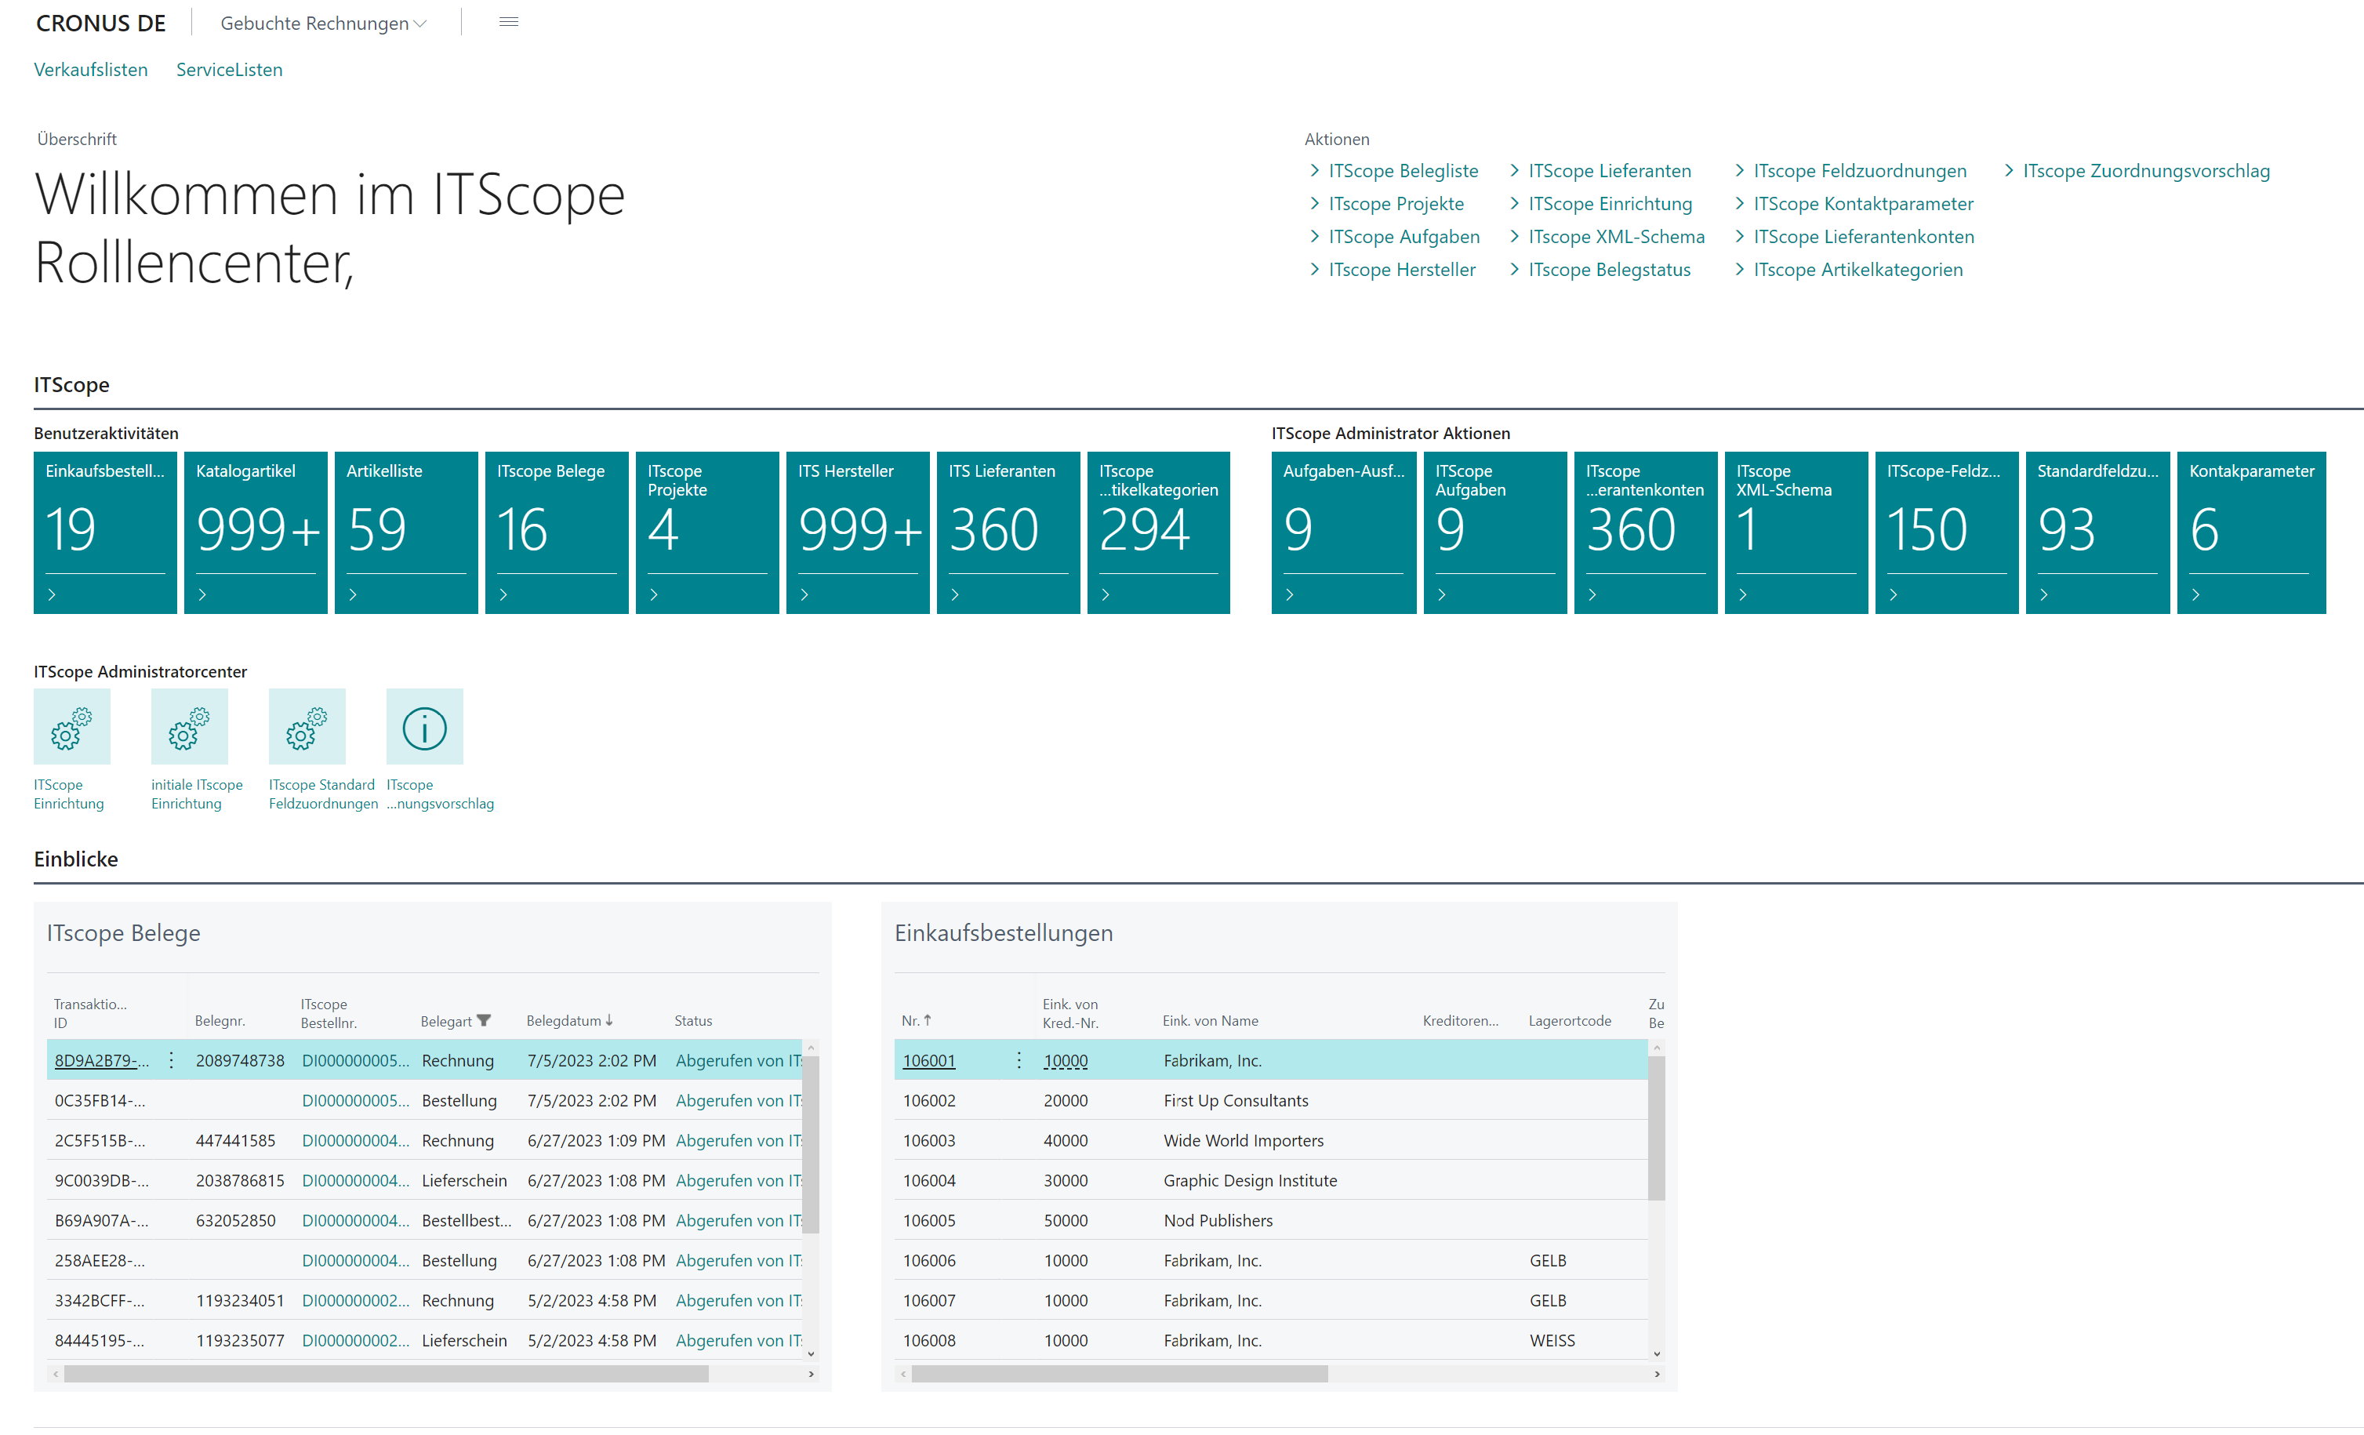Open ITScope Standard Feldzuordnungen gear icon

coord(307,727)
